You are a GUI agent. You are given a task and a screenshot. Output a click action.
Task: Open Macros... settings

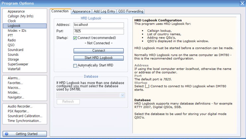(x=14, y=88)
